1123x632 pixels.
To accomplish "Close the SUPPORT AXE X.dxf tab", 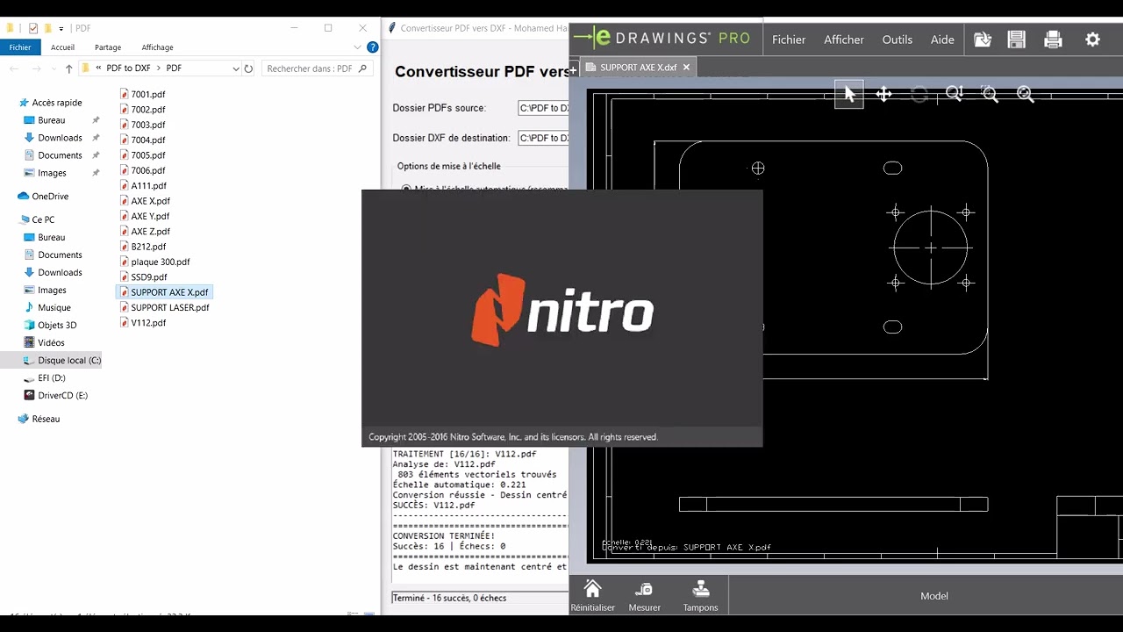I will (x=686, y=67).
